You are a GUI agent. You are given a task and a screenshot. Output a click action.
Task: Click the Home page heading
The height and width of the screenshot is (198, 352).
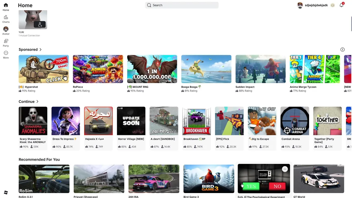click(25, 5)
